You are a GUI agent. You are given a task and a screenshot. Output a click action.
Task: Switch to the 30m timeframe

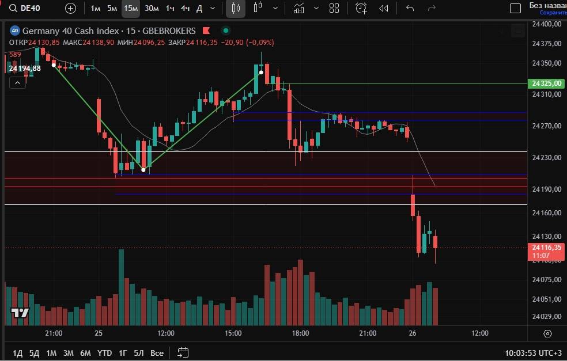(152, 8)
